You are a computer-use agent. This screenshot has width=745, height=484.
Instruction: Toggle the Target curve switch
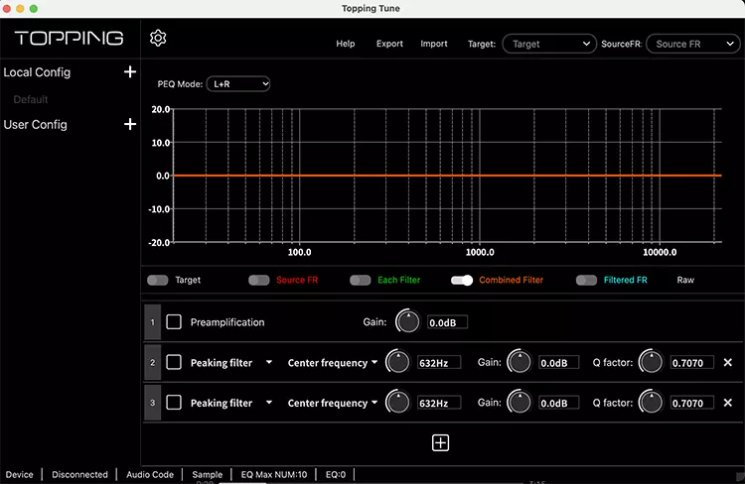pyautogui.click(x=158, y=280)
